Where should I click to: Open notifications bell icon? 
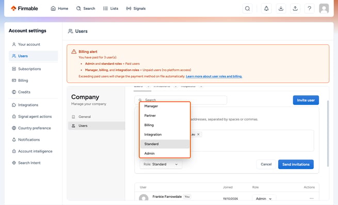266,8
